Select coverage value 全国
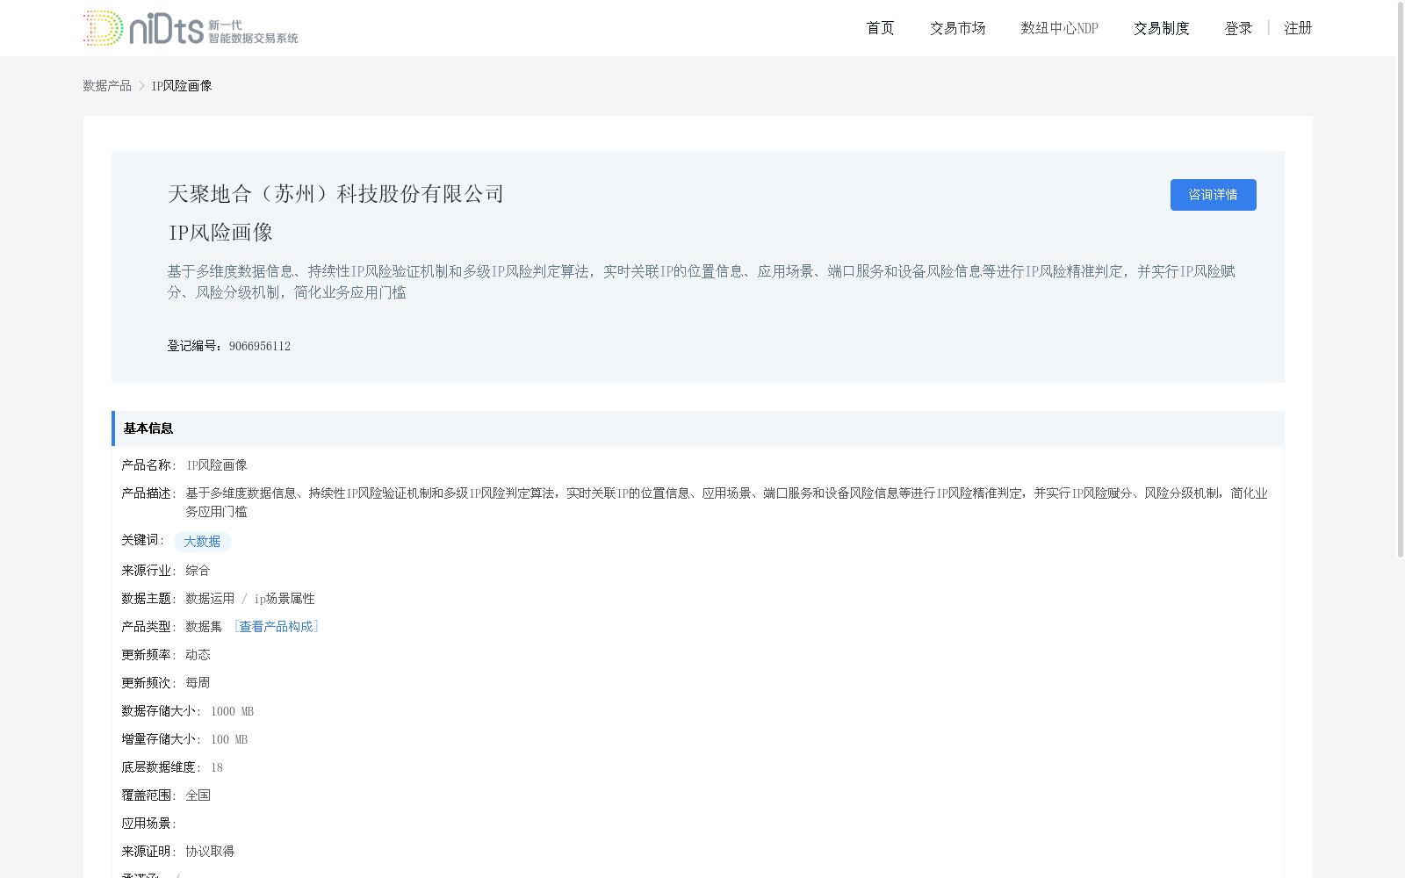1405x878 pixels. pyautogui.click(x=198, y=795)
